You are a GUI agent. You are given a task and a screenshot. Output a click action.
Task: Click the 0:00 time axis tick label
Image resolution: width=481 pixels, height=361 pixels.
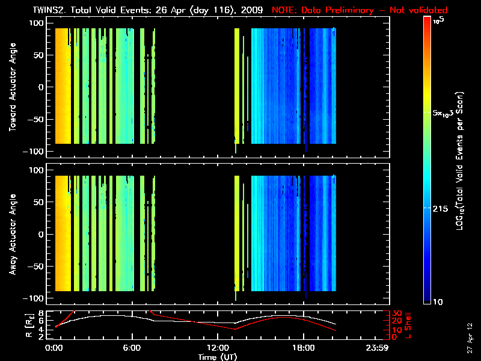(x=54, y=348)
